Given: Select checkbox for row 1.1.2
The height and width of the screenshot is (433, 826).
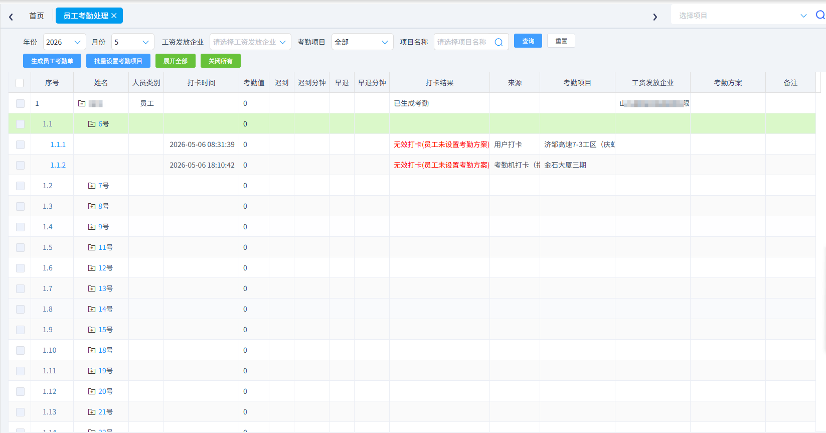Looking at the screenshot, I should coord(20,165).
